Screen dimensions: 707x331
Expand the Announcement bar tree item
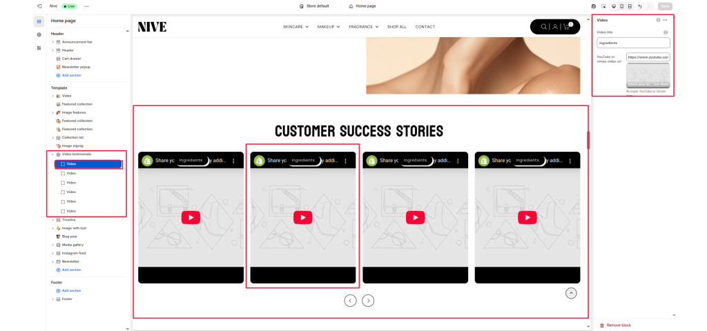click(52, 42)
